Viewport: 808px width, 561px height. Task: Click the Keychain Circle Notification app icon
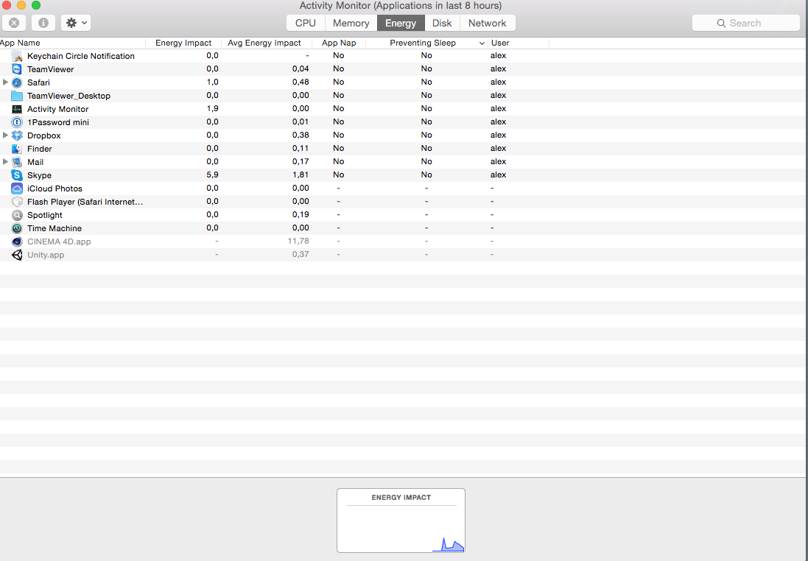tap(17, 56)
